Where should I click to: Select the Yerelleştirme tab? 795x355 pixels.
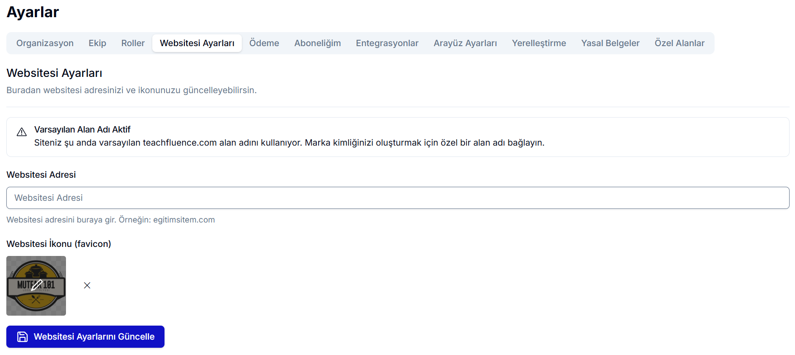click(539, 43)
